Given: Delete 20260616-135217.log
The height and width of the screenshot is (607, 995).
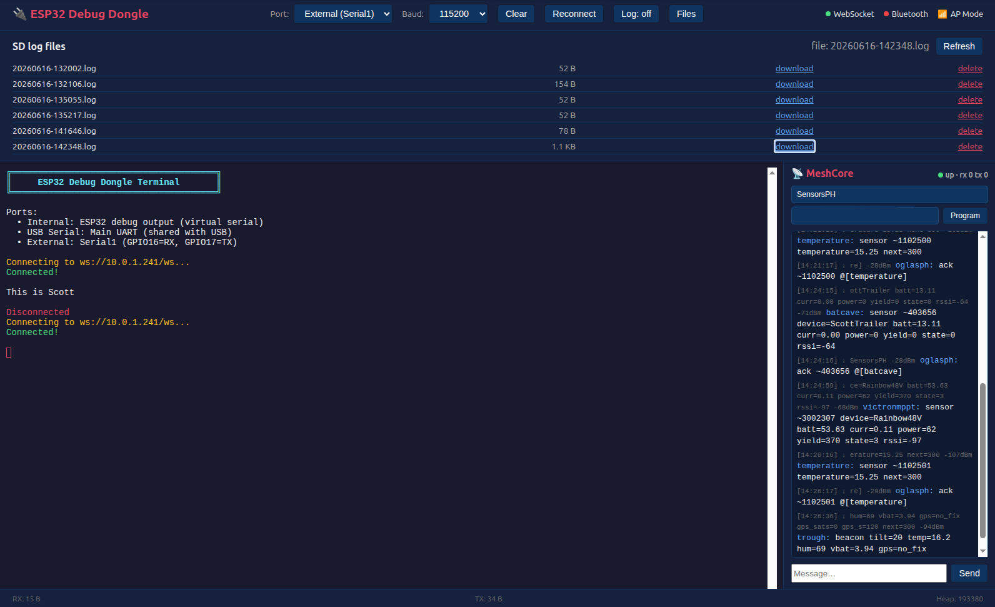Looking at the screenshot, I should [970, 116].
